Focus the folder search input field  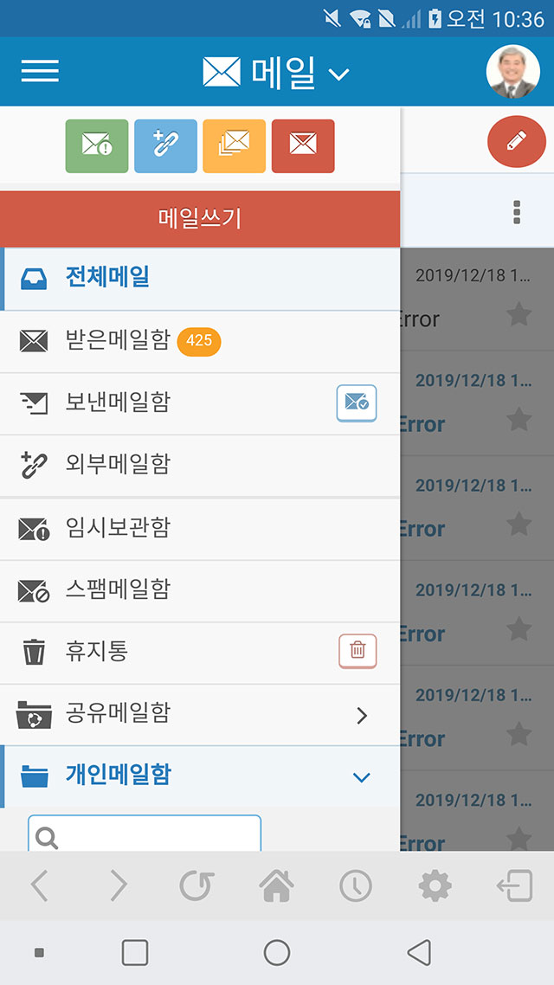tap(145, 834)
